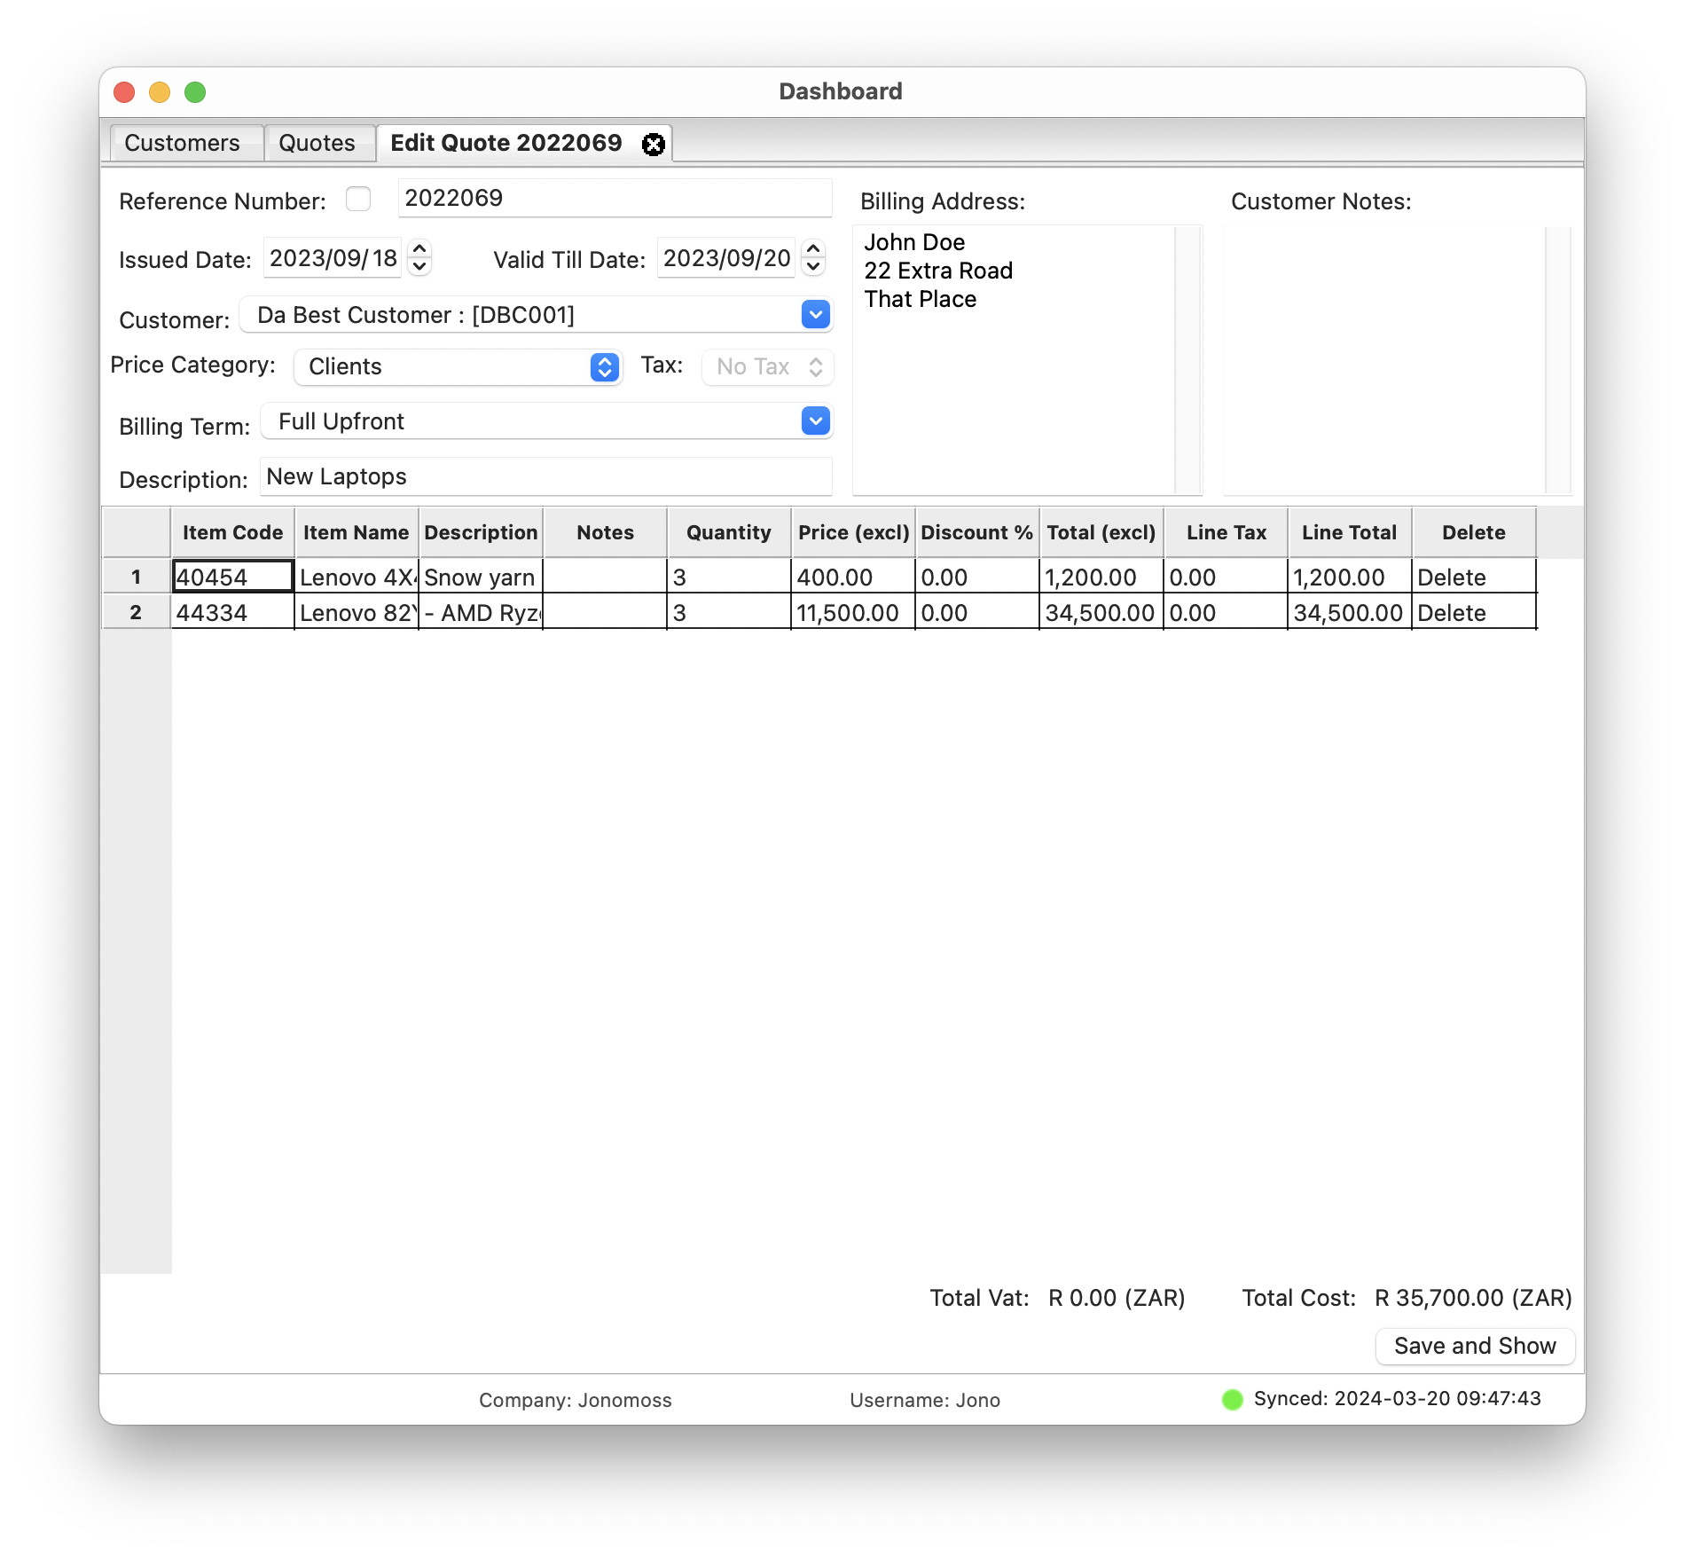
Task: Click the Line Tax column header
Action: tap(1226, 532)
